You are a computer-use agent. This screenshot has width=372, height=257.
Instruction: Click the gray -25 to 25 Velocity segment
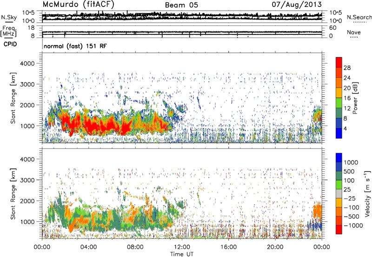(339, 193)
